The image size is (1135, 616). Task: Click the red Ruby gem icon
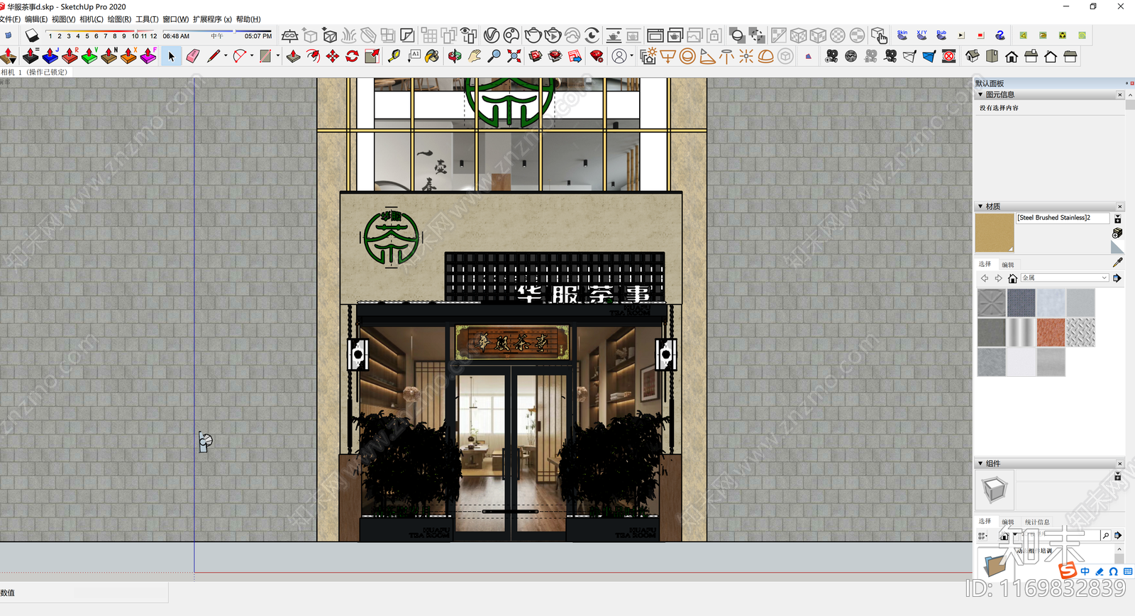click(x=597, y=56)
